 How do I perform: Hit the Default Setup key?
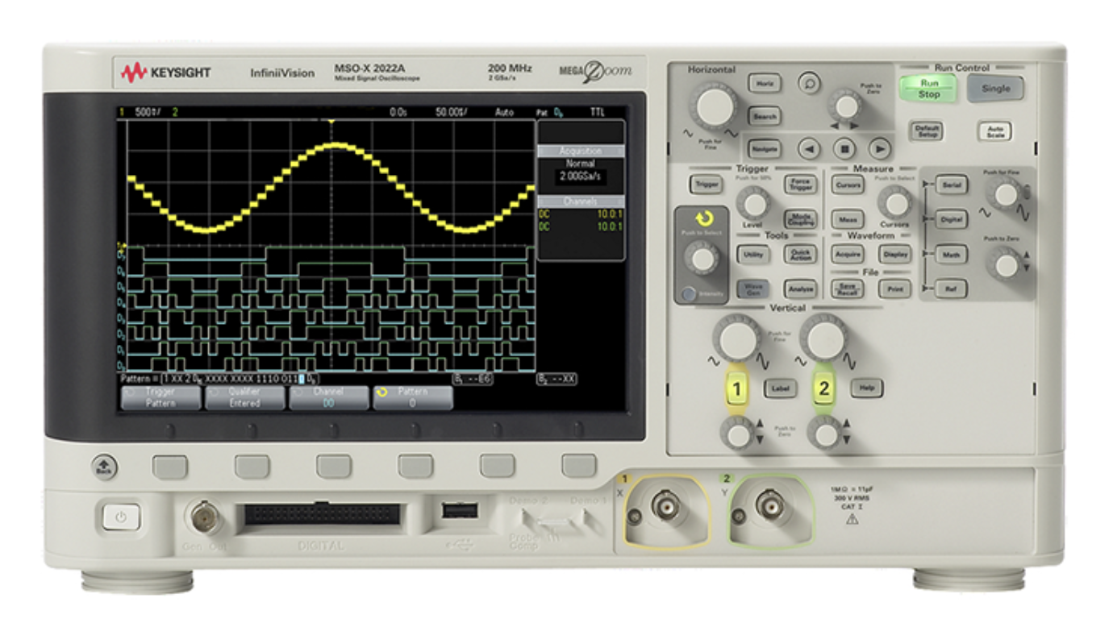927,131
